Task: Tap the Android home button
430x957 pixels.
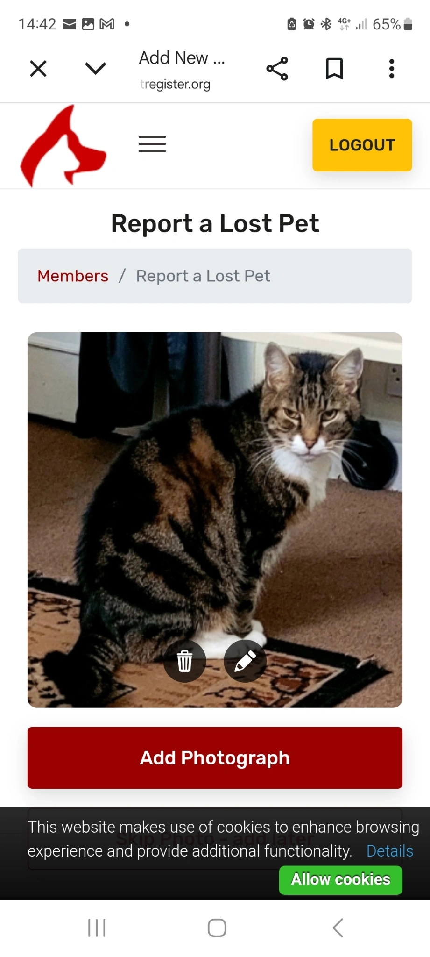Action: [x=217, y=928]
